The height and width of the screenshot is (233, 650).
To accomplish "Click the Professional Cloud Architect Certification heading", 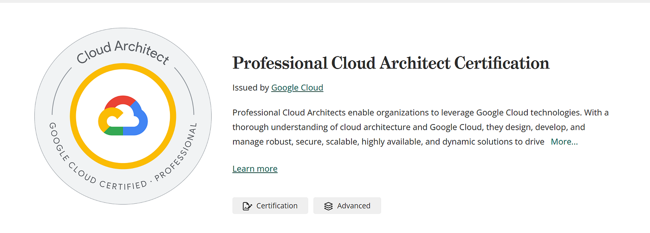I will coord(391,63).
